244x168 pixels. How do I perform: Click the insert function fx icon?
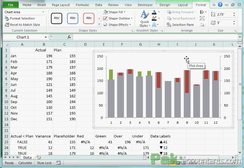coord(69,37)
